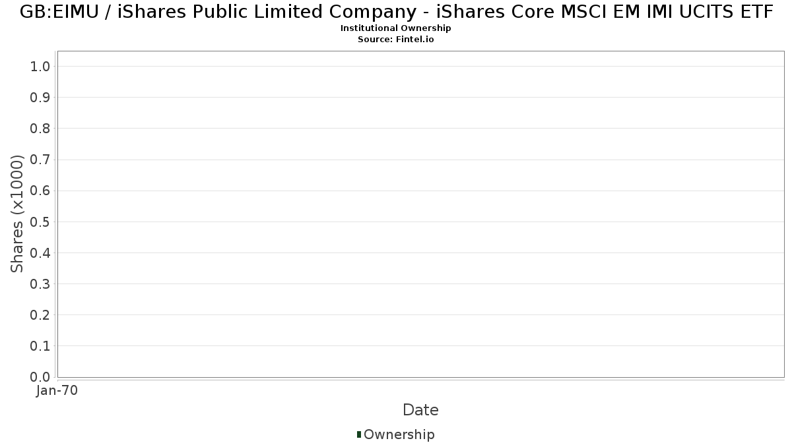Select the 0.4 y-axis tick label
The image size is (792, 445).
40,252
